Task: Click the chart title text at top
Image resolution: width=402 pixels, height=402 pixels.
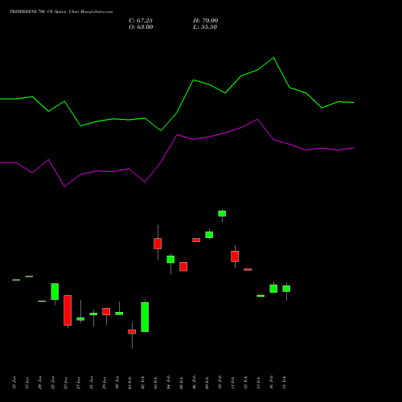Action: [61, 11]
